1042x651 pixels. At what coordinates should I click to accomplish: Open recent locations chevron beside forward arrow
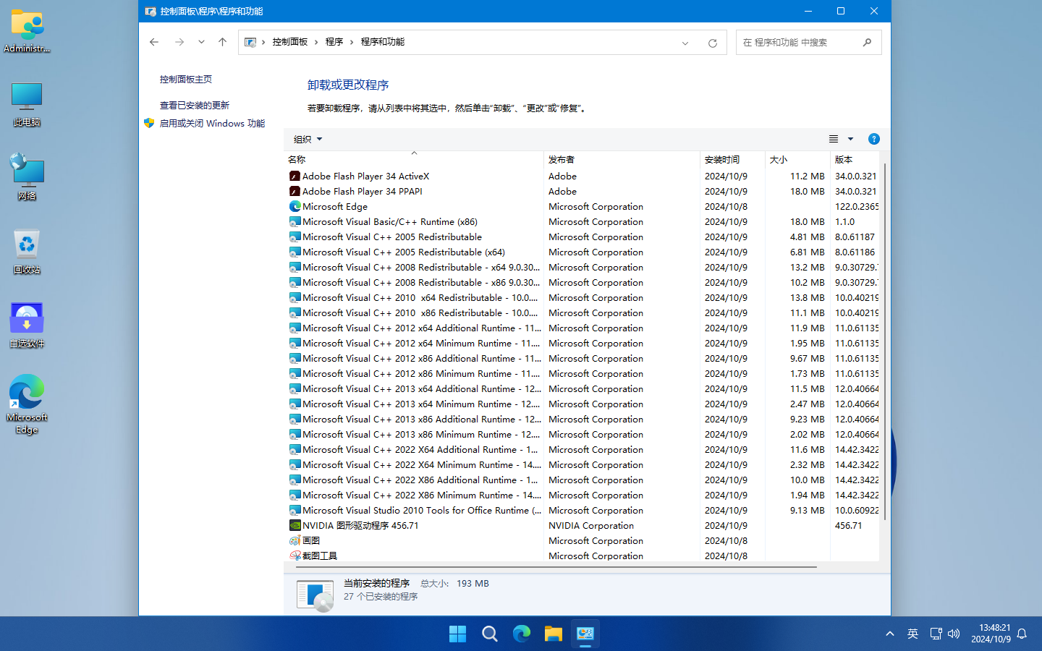[201, 42]
